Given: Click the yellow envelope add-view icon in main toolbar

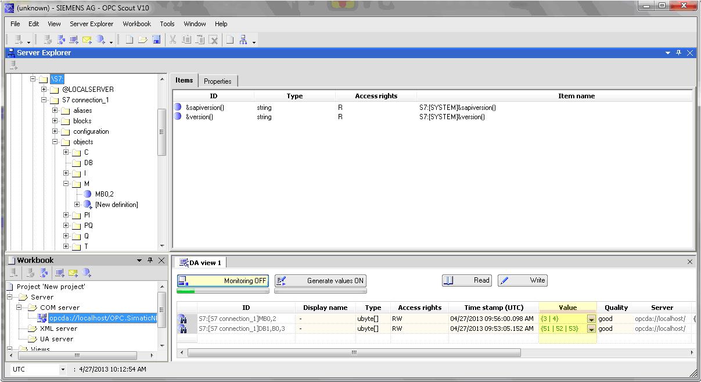Looking at the screenshot, I should pyautogui.click(x=87, y=40).
